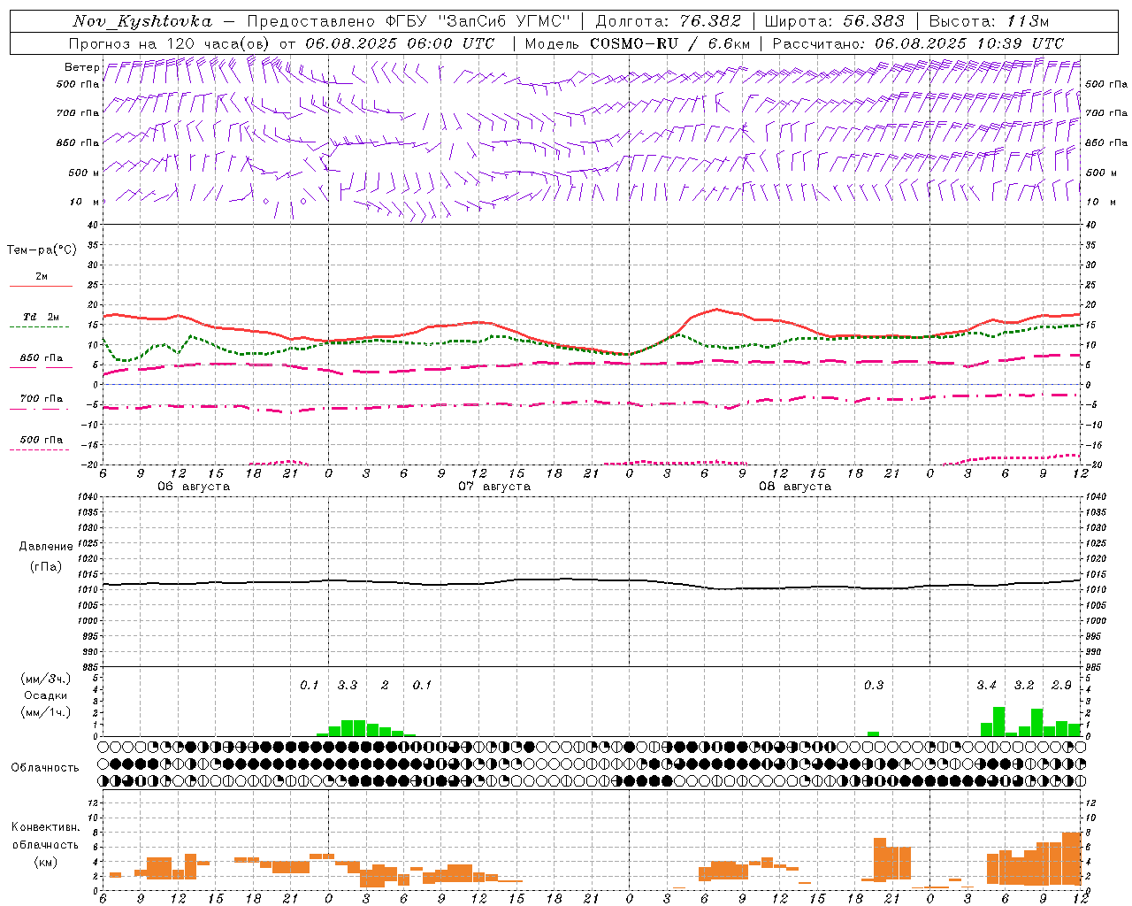
Task: Click the timestamp Рассчитано: 06.08.2025 10:39 UTC
Action: coord(918,43)
